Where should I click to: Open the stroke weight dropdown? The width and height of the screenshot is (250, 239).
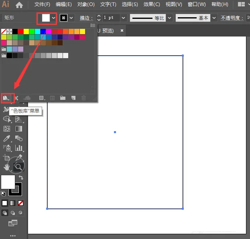tap(123, 18)
